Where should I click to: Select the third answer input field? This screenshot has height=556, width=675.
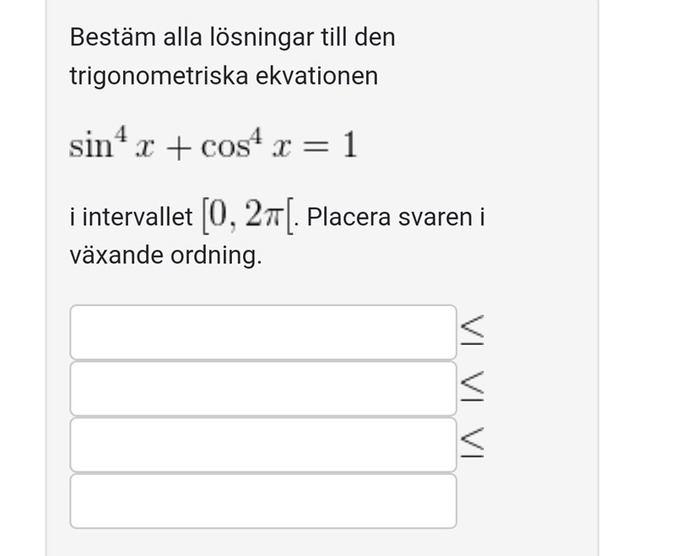tap(262, 445)
